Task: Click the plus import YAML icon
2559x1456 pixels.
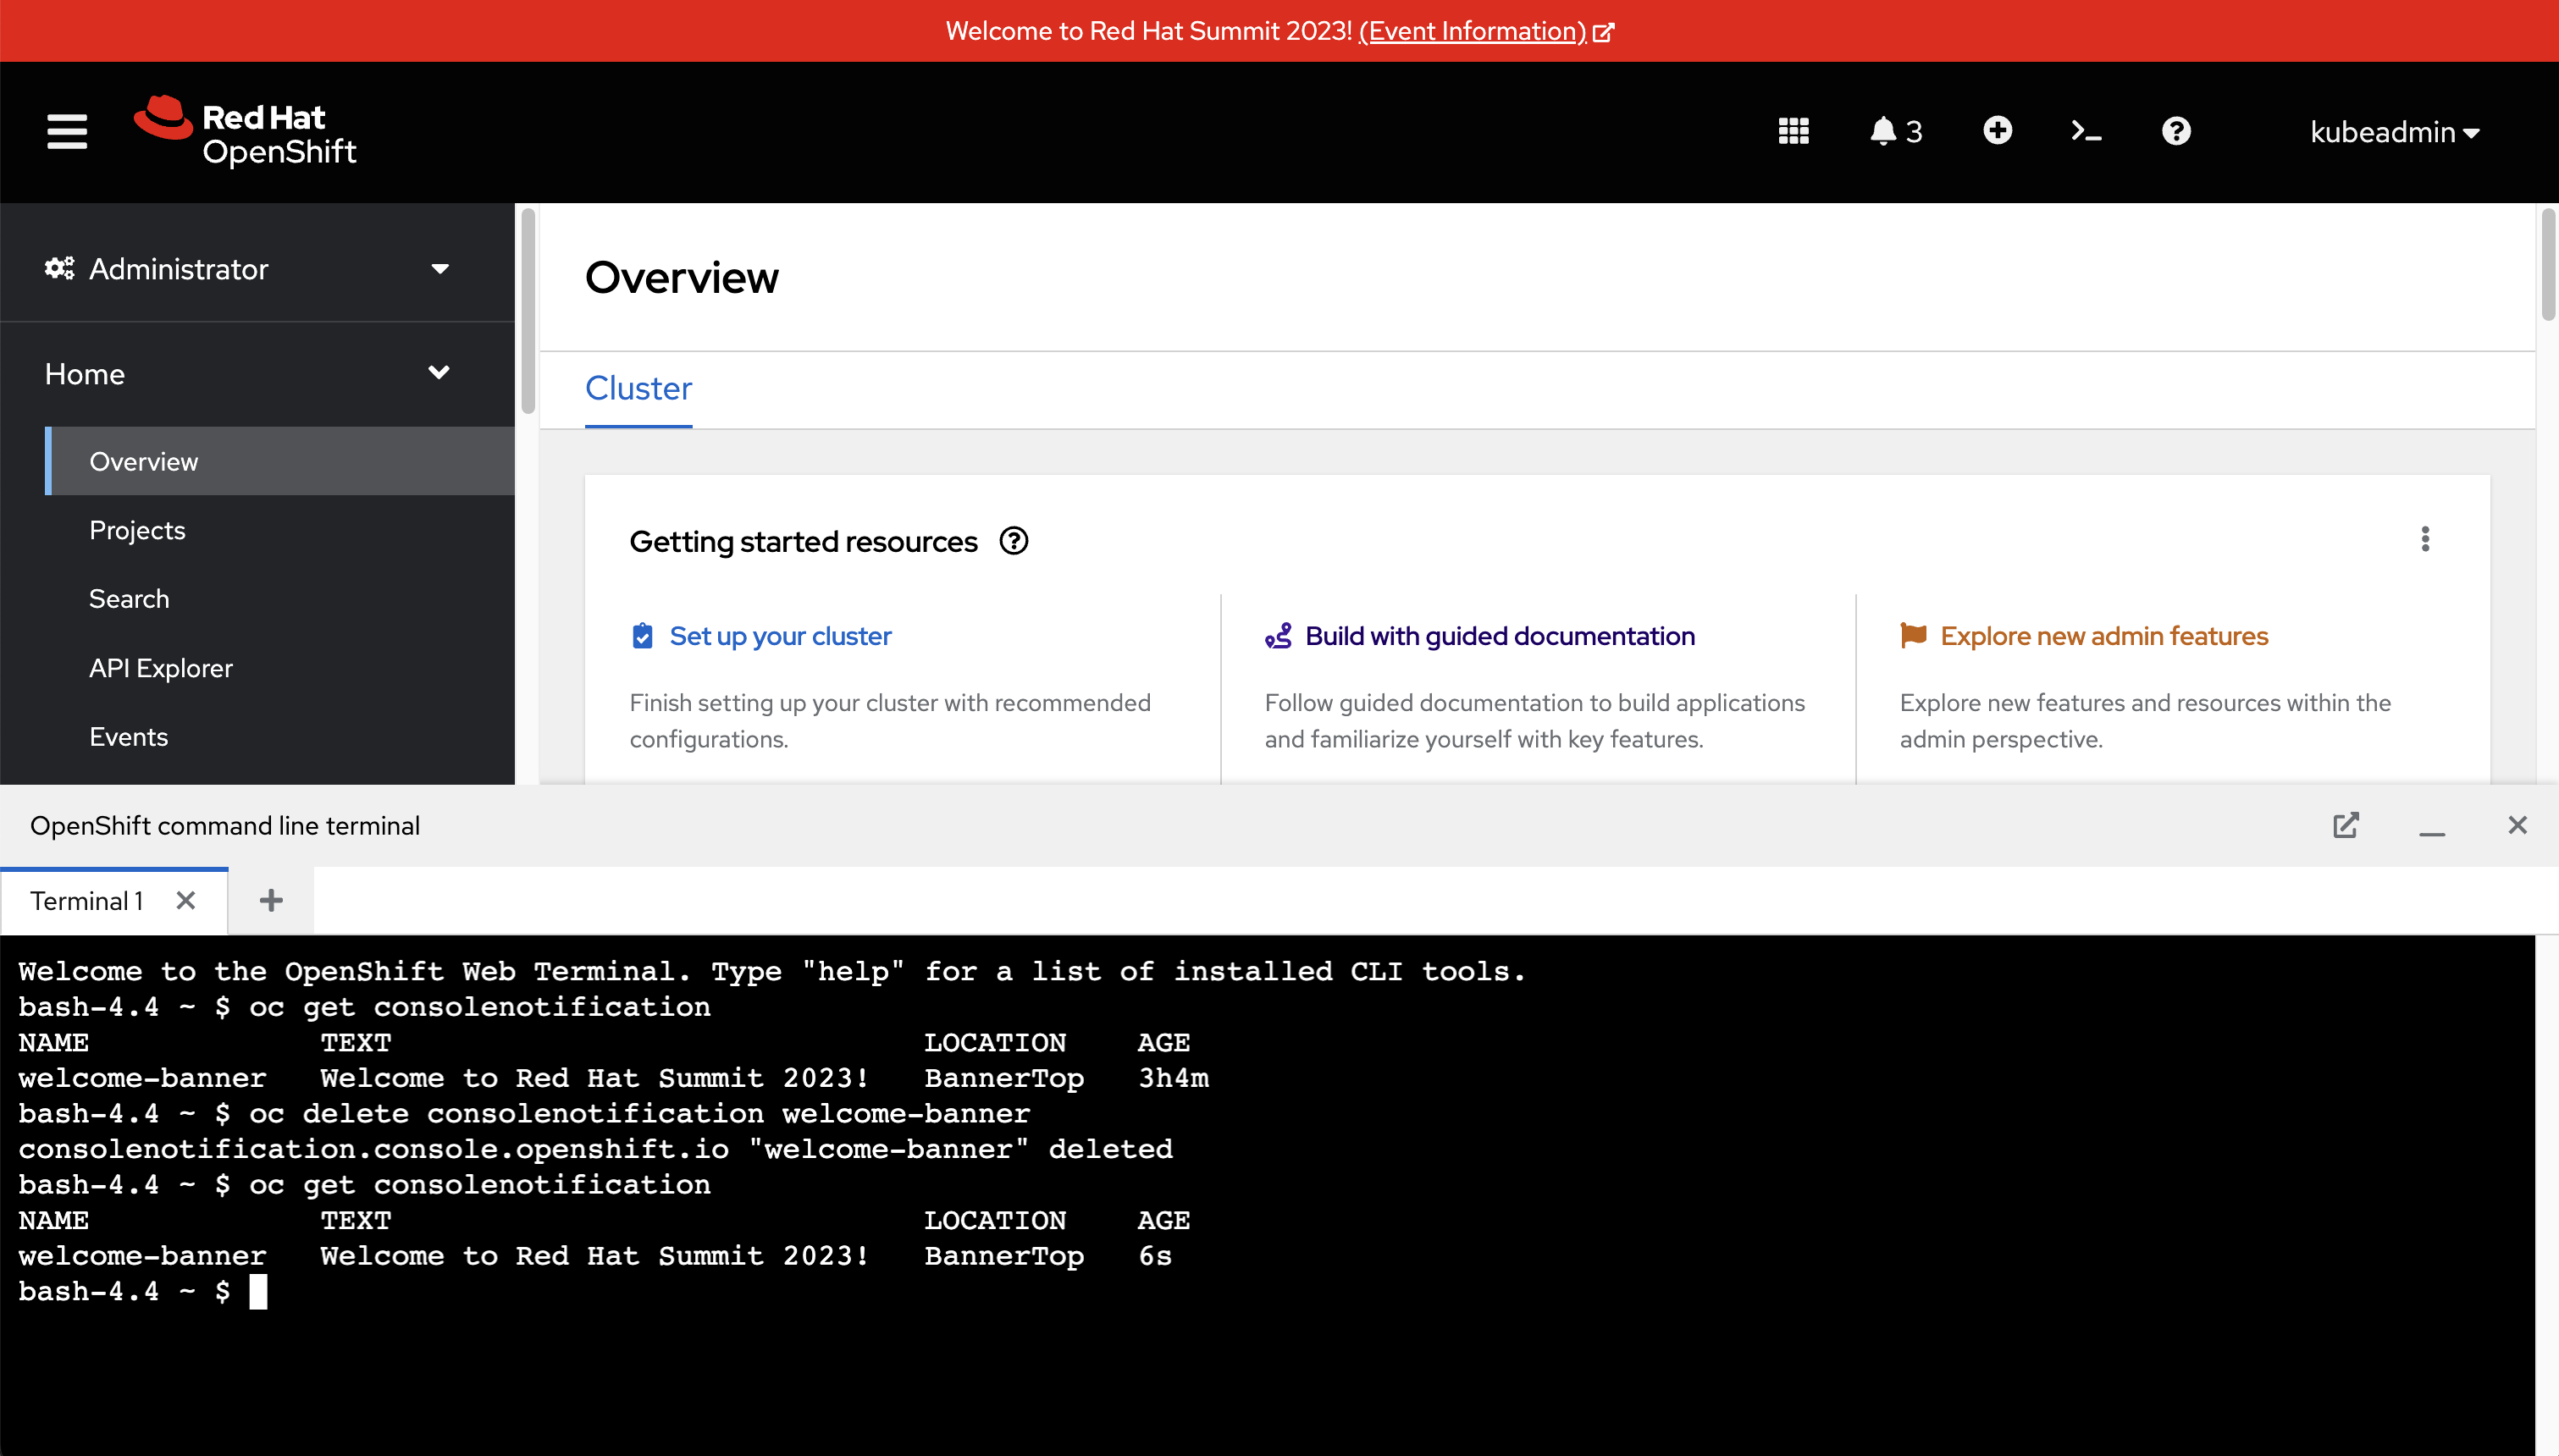Action: pos(1997,131)
